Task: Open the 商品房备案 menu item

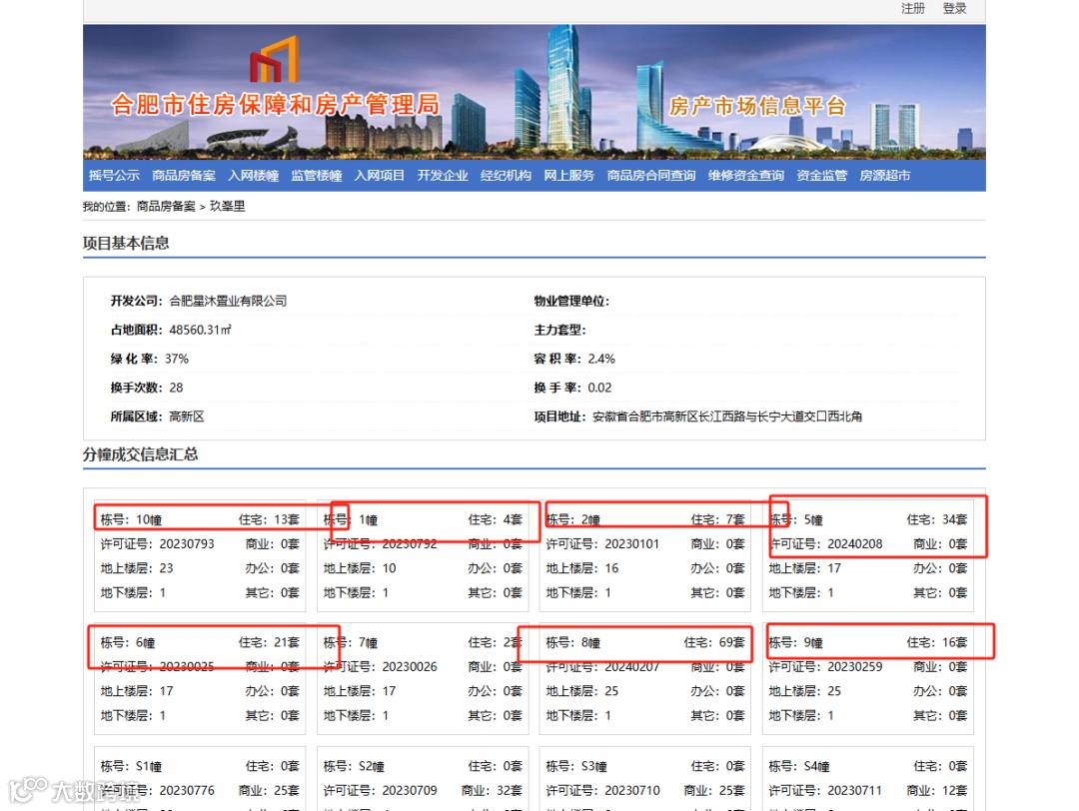Action: pyautogui.click(x=184, y=176)
